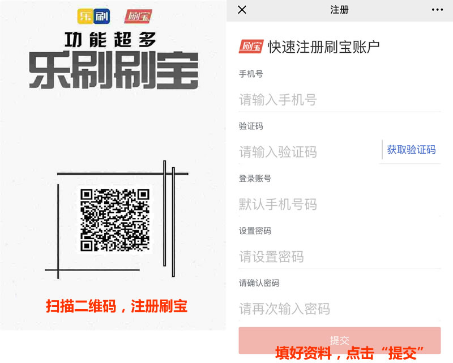
Task: Click the 刷宝 logo beside registration heading
Action: point(251,47)
